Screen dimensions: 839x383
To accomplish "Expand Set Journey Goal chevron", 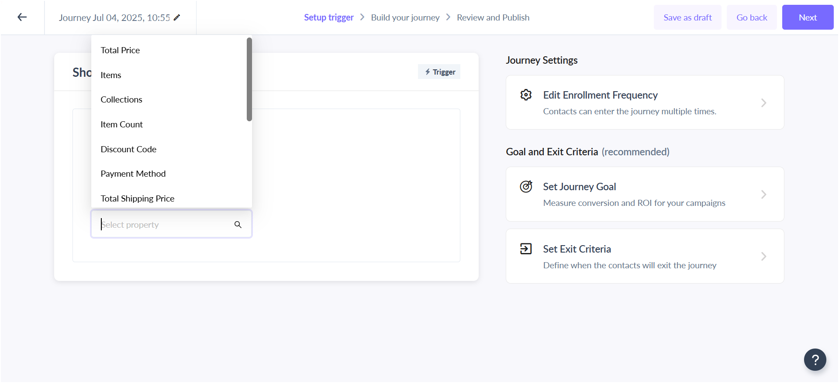I will tap(763, 194).
